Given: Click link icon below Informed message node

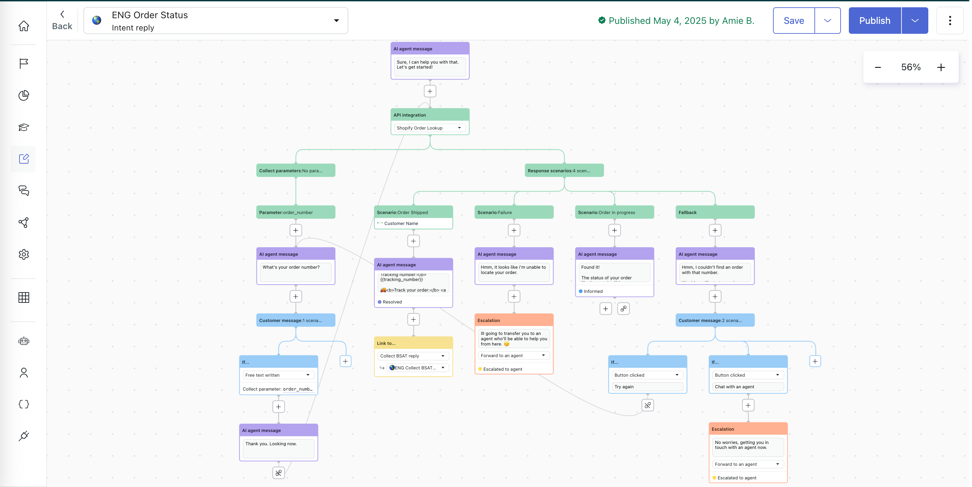Looking at the screenshot, I should (x=623, y=309).
